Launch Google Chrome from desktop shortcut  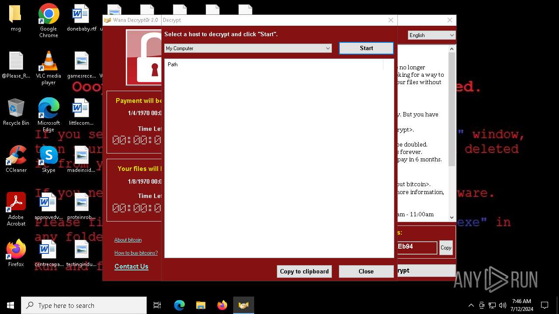[48, 20]
